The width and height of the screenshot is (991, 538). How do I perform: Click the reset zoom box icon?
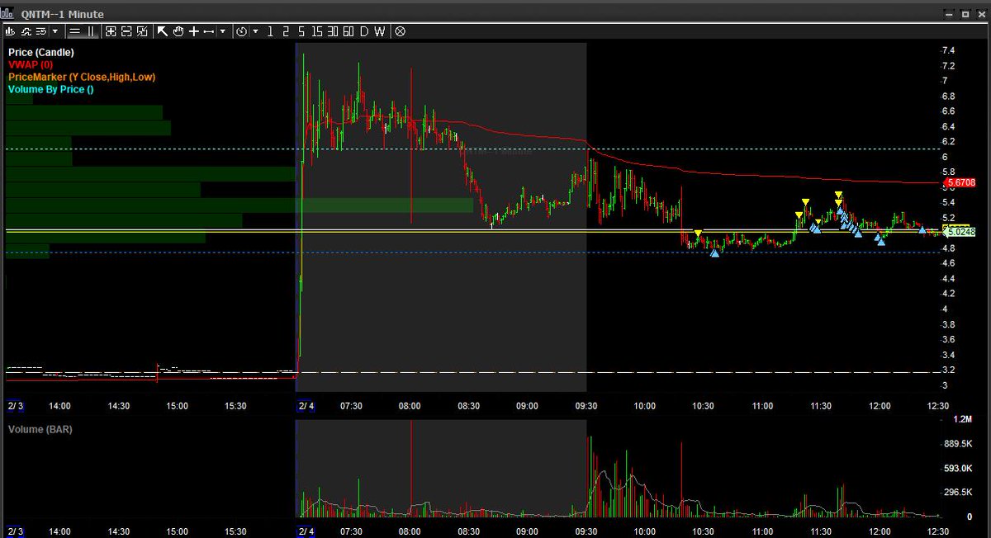click(x=142, y=31)
